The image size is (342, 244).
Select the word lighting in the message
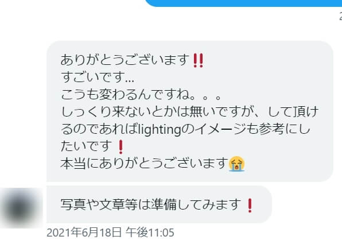160,130
